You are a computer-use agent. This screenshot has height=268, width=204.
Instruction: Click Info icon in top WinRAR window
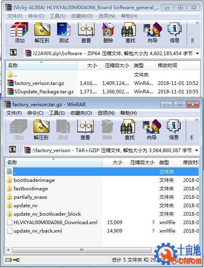[175, 33]
